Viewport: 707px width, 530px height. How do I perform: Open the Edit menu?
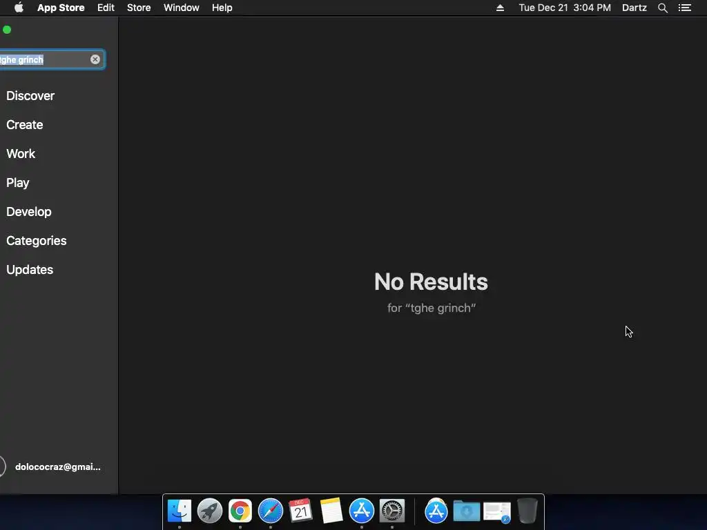point(106,8)
